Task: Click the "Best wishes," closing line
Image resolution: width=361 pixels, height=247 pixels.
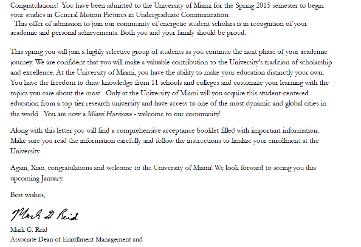Action: (28, 195)
